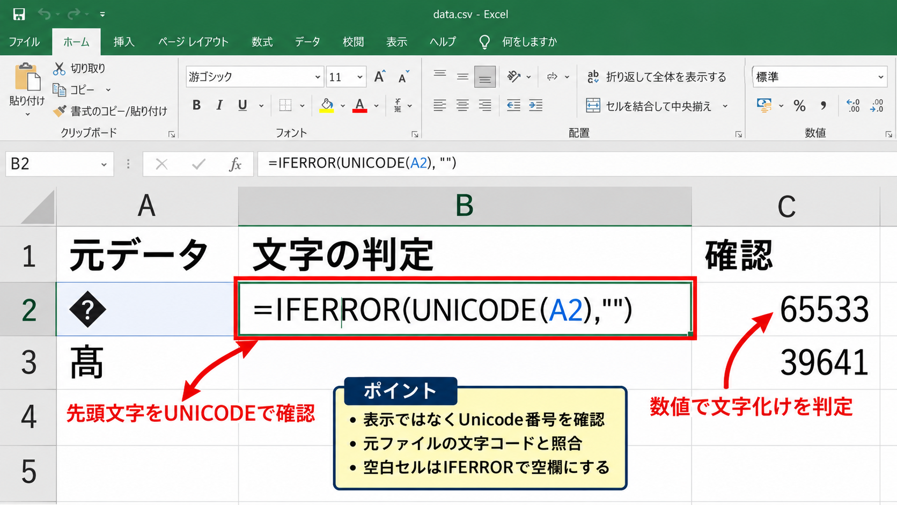Increase the font size with large A
This screenshot has width=897, height=505.
pos(380,77)
